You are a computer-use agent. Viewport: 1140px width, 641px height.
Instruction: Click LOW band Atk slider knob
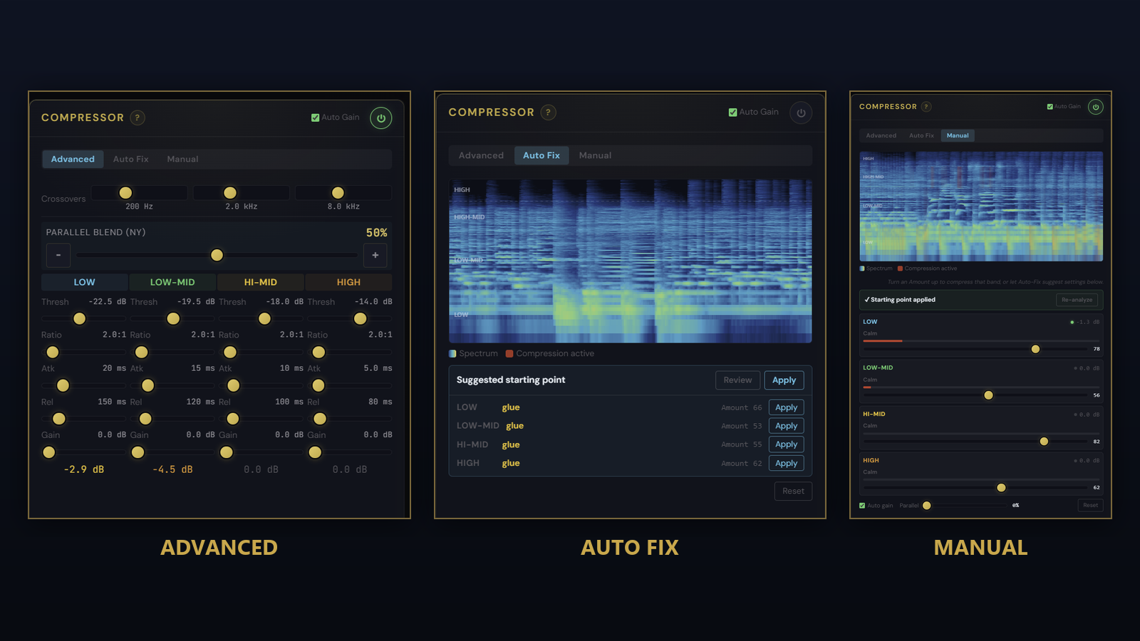pos(63,385)
